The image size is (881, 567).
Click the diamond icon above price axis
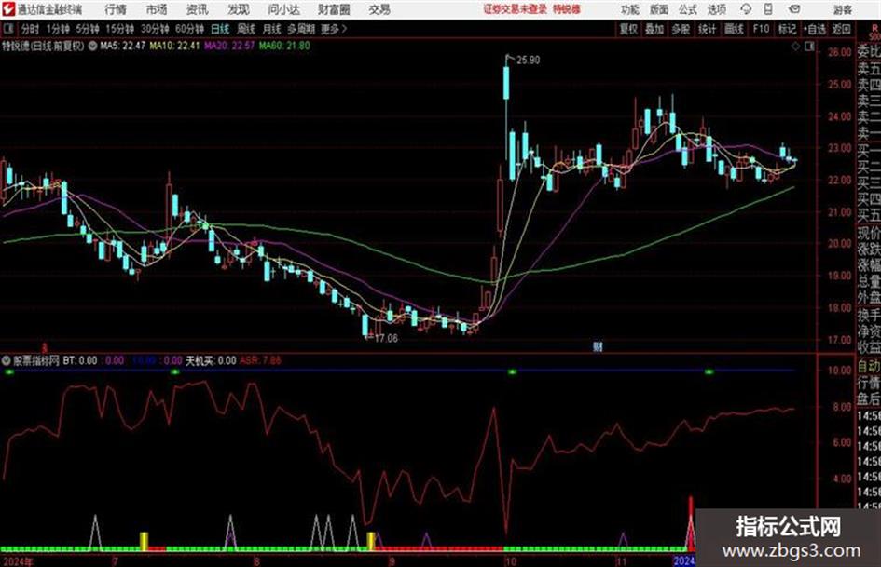[795, 47]
